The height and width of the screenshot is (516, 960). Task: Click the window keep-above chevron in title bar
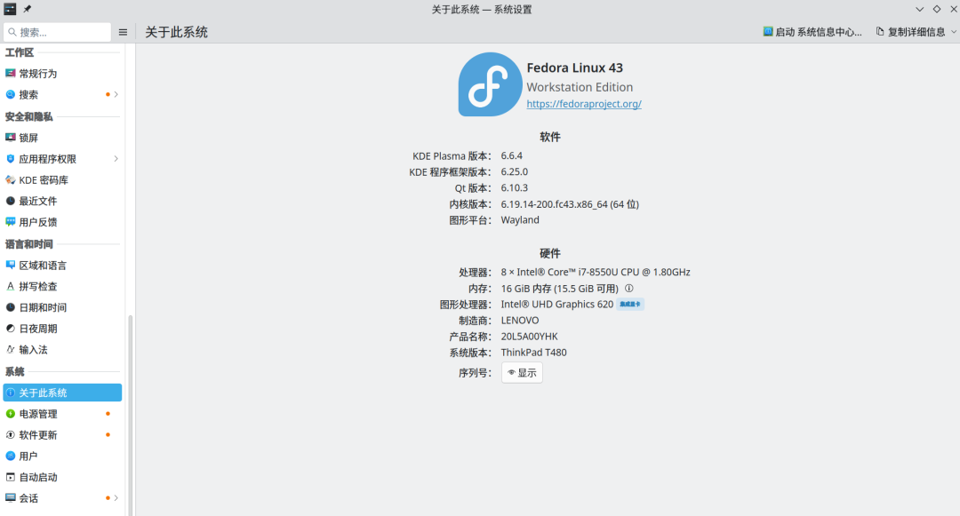point(920,9)
